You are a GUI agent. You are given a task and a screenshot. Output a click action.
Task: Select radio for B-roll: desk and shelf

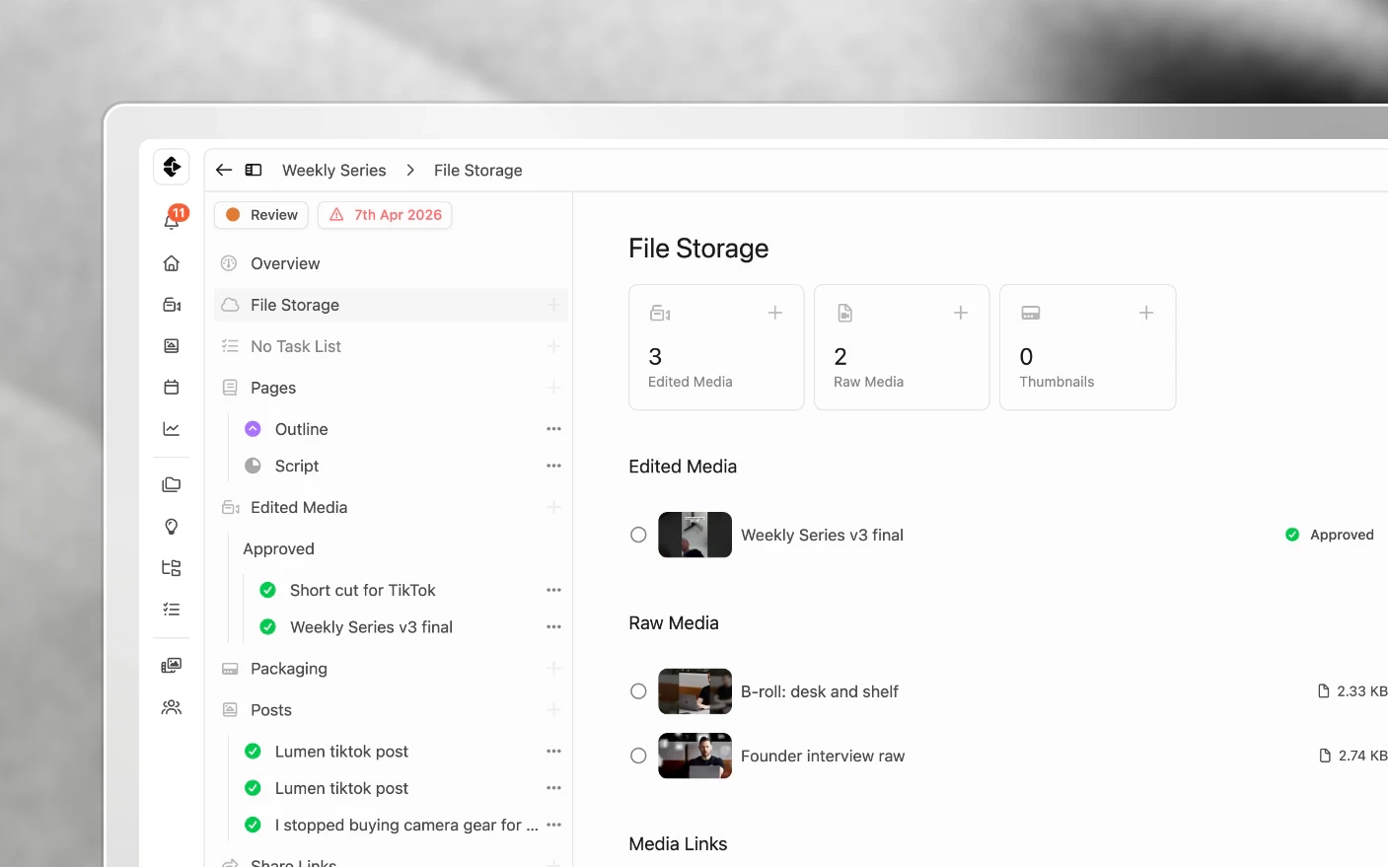tap(638, 691)
